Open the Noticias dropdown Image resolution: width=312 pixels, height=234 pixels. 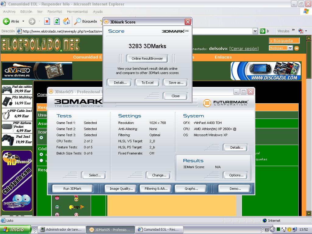(x=290, y=48)
